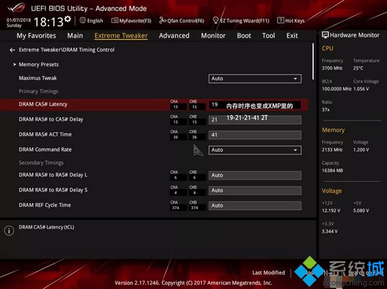Viewport: 387px width, 289px height.
Task: Open MyFavorite(F3) menu
Action: [x=131, y=21]
